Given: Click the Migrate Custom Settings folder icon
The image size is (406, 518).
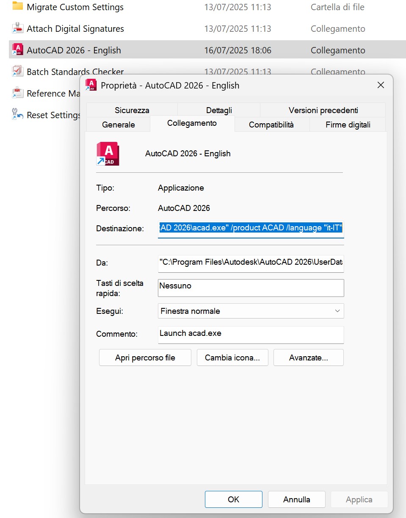Looking at the screenshot, I should (x=17, y=7).
